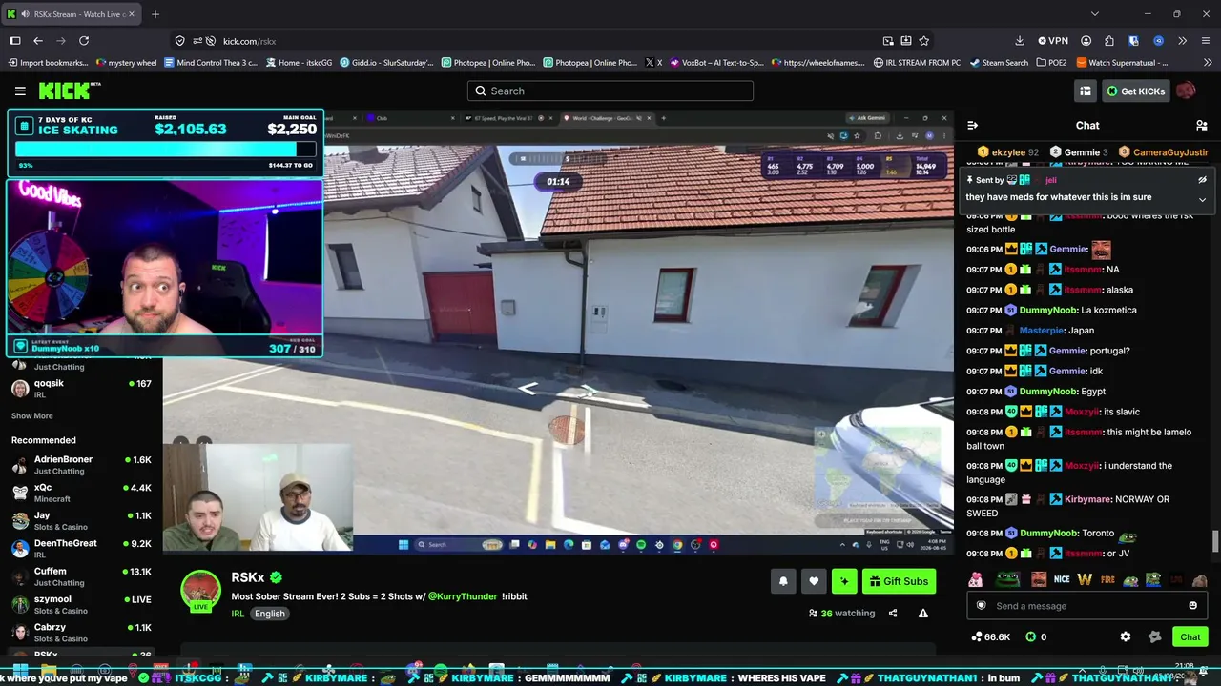This screenshot has width=1221, height=686.
Task: Open the Firefox account icon
Action: pos(1086,41)
